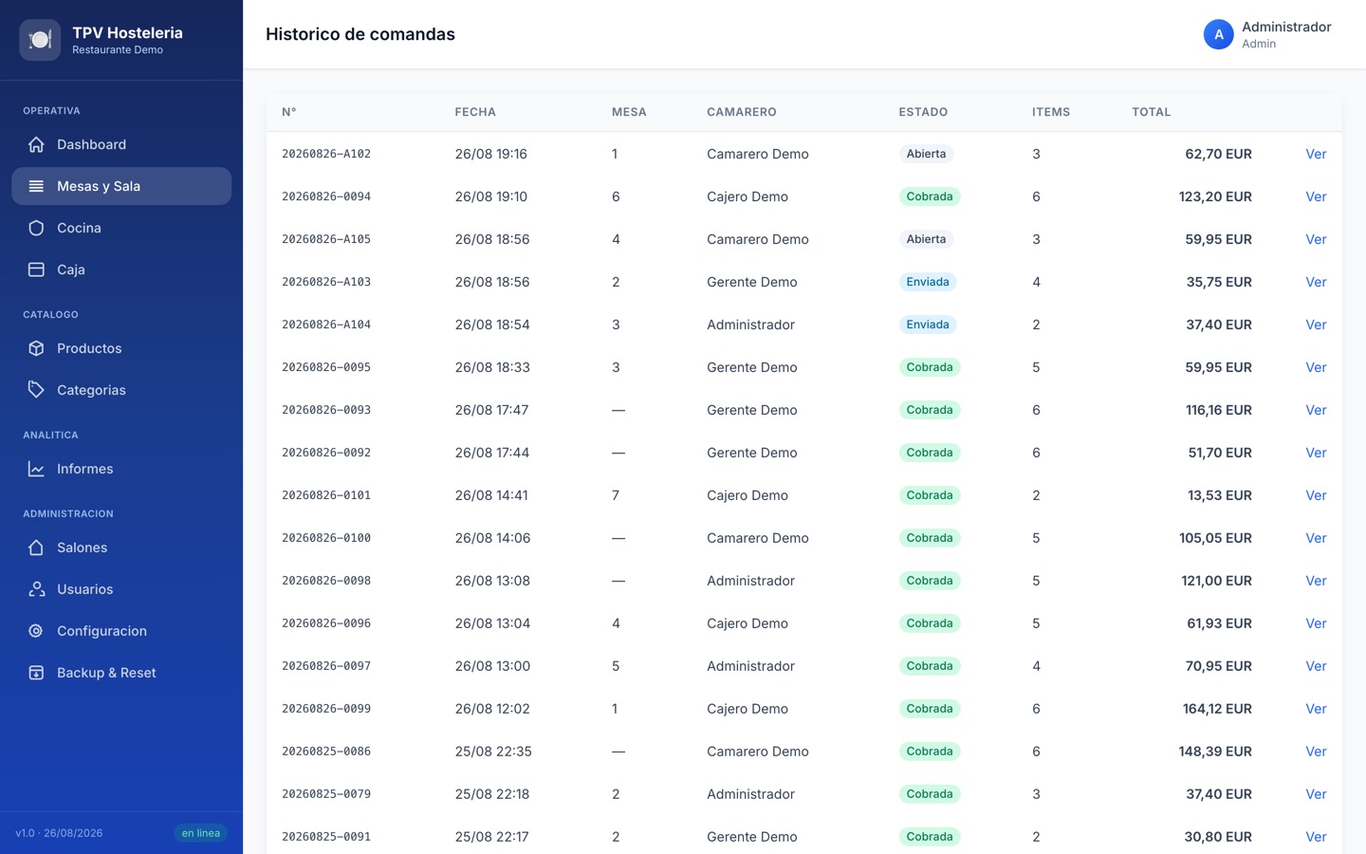Click the Configuracion gear icon
The image size is (1366, 854).
click(36, 631)
